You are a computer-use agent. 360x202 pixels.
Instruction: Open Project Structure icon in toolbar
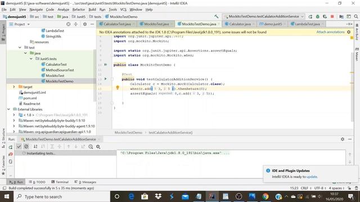[341, 16]
